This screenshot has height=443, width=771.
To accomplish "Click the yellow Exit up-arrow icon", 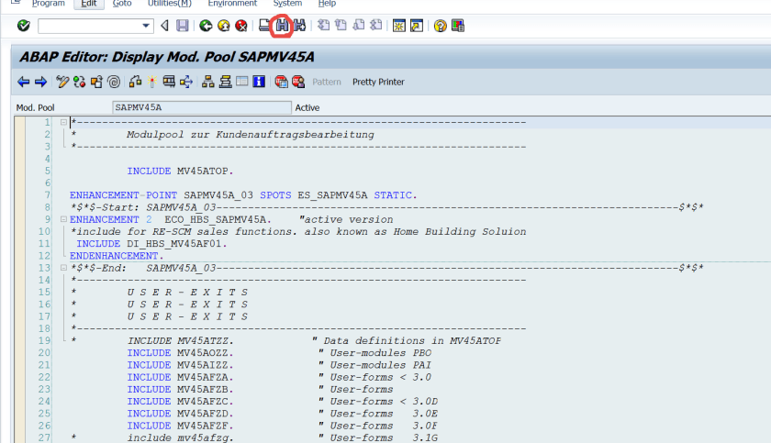I will [223, 26].
